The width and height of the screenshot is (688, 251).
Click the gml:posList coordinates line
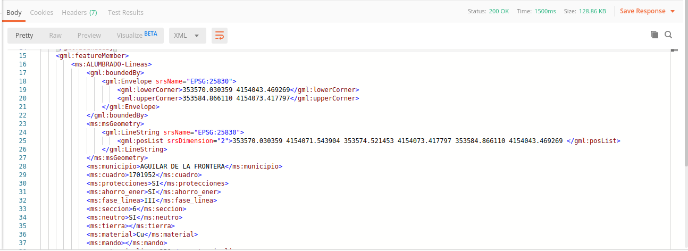369,141
